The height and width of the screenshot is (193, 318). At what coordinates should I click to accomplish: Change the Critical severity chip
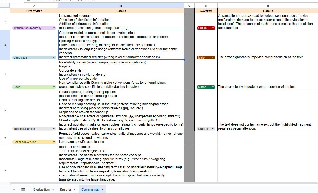(213, 28)
